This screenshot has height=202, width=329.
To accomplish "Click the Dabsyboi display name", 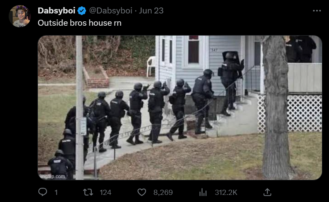I will (x=56, y=11).
